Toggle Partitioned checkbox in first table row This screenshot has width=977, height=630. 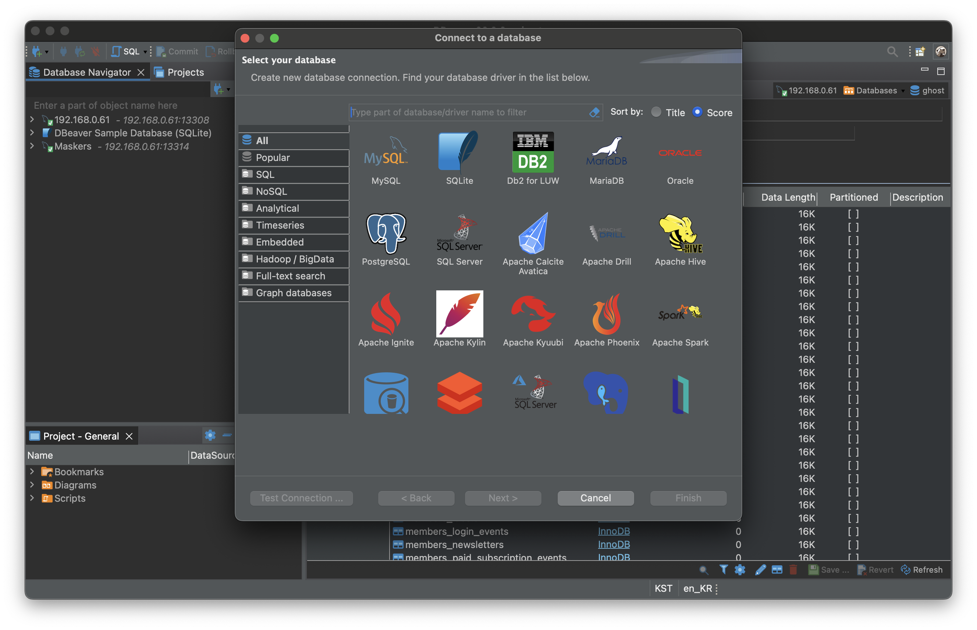tap(853, 214)
